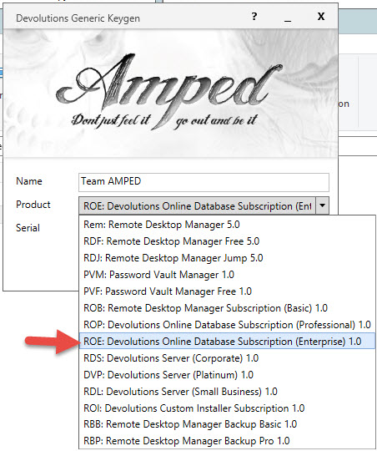The height and width of the screenshot is (451, 377).
Task: Click the Product combo box field
Action: click(x=204, y=205)
